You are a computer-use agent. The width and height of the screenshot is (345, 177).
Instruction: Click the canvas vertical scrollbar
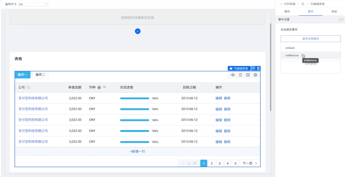(x=271, y=67)
